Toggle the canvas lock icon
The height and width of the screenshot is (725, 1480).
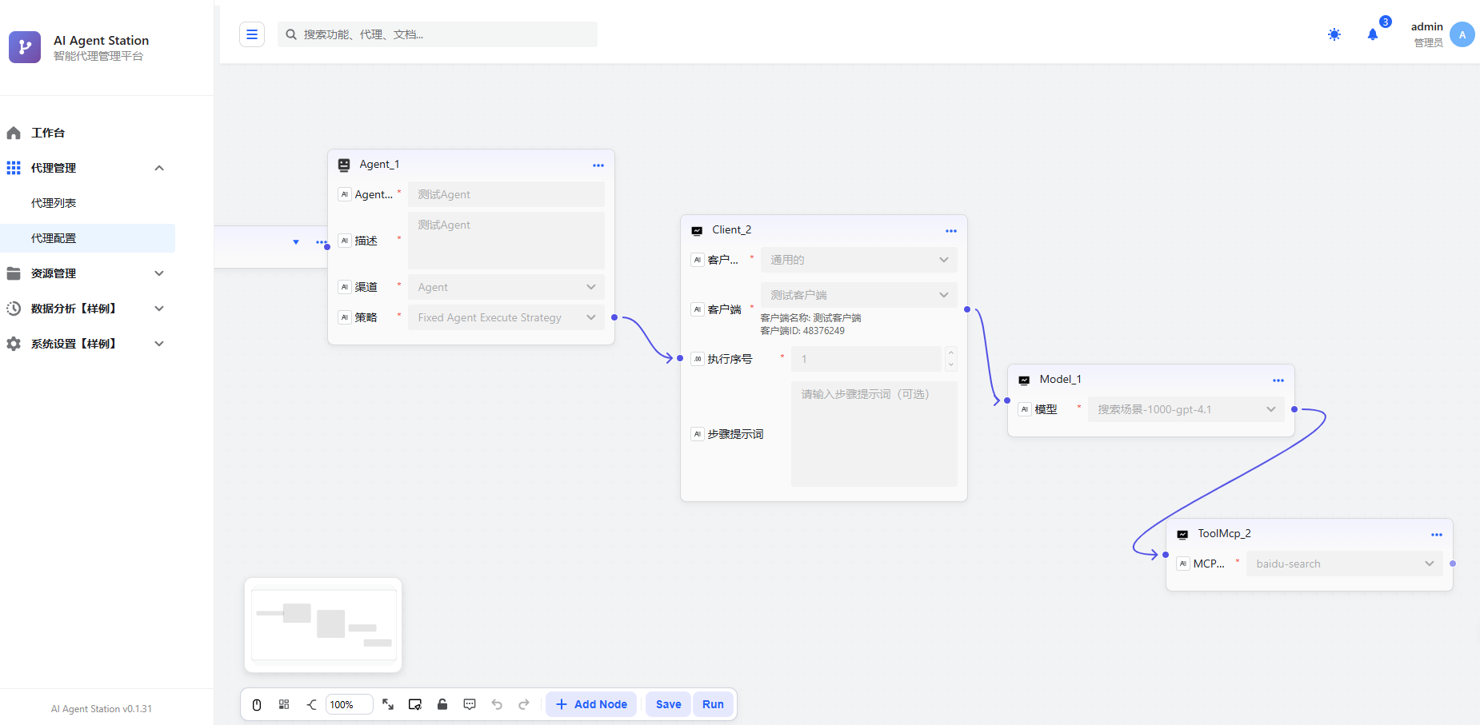[442, 704]
